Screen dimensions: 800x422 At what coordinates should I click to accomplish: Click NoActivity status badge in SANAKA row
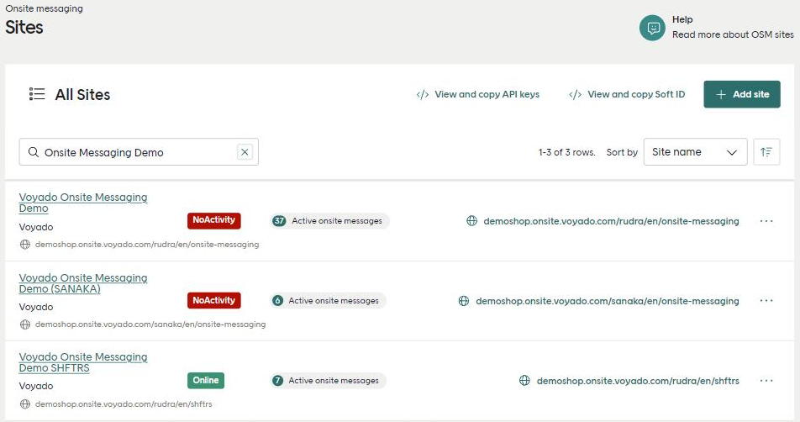pyautogui.click(x=213, y=301)
